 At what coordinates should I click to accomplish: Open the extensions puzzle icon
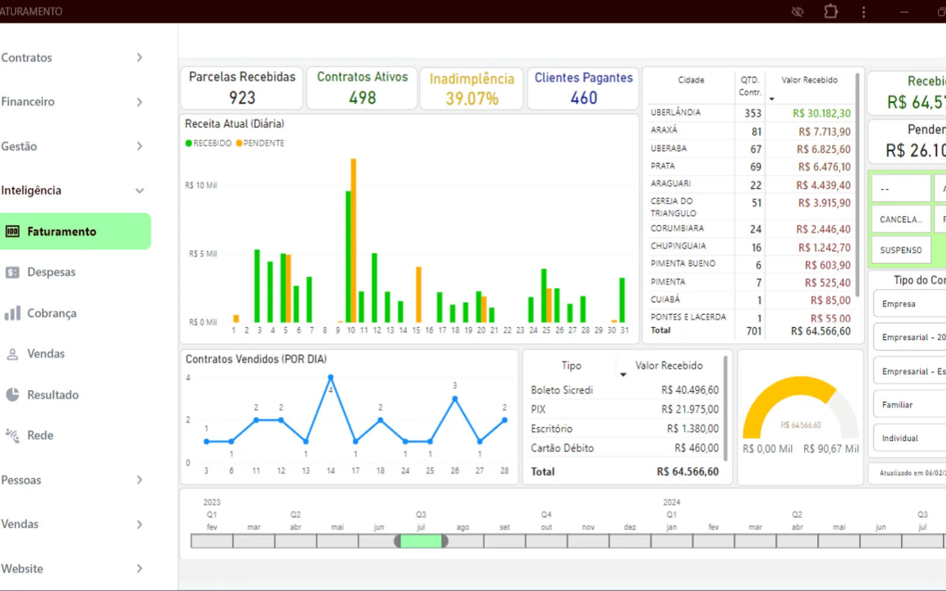(831, 11)
